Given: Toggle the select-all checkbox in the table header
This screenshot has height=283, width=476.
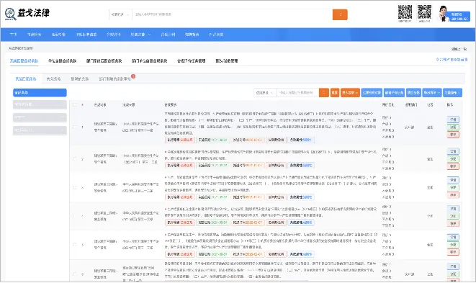Looking at the screenshot, I should (x=75, y=104).
